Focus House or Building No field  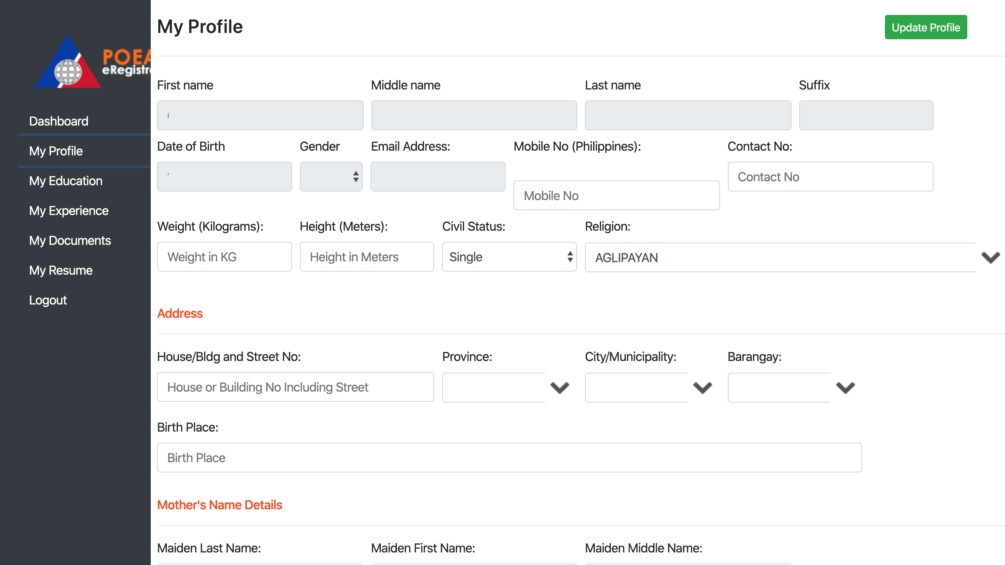pyautogui.click(x=295, y=387)
